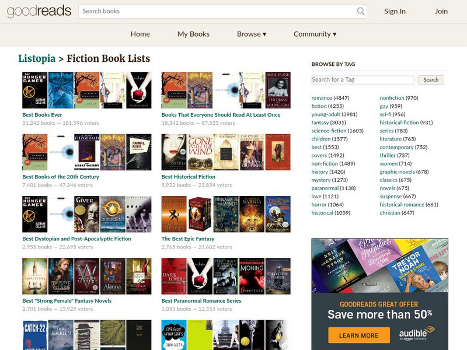Select the fantasy tag

[320, 123]
